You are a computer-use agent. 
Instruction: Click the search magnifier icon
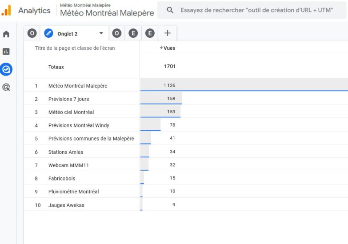pyautogui.click(x=170, y=10)
